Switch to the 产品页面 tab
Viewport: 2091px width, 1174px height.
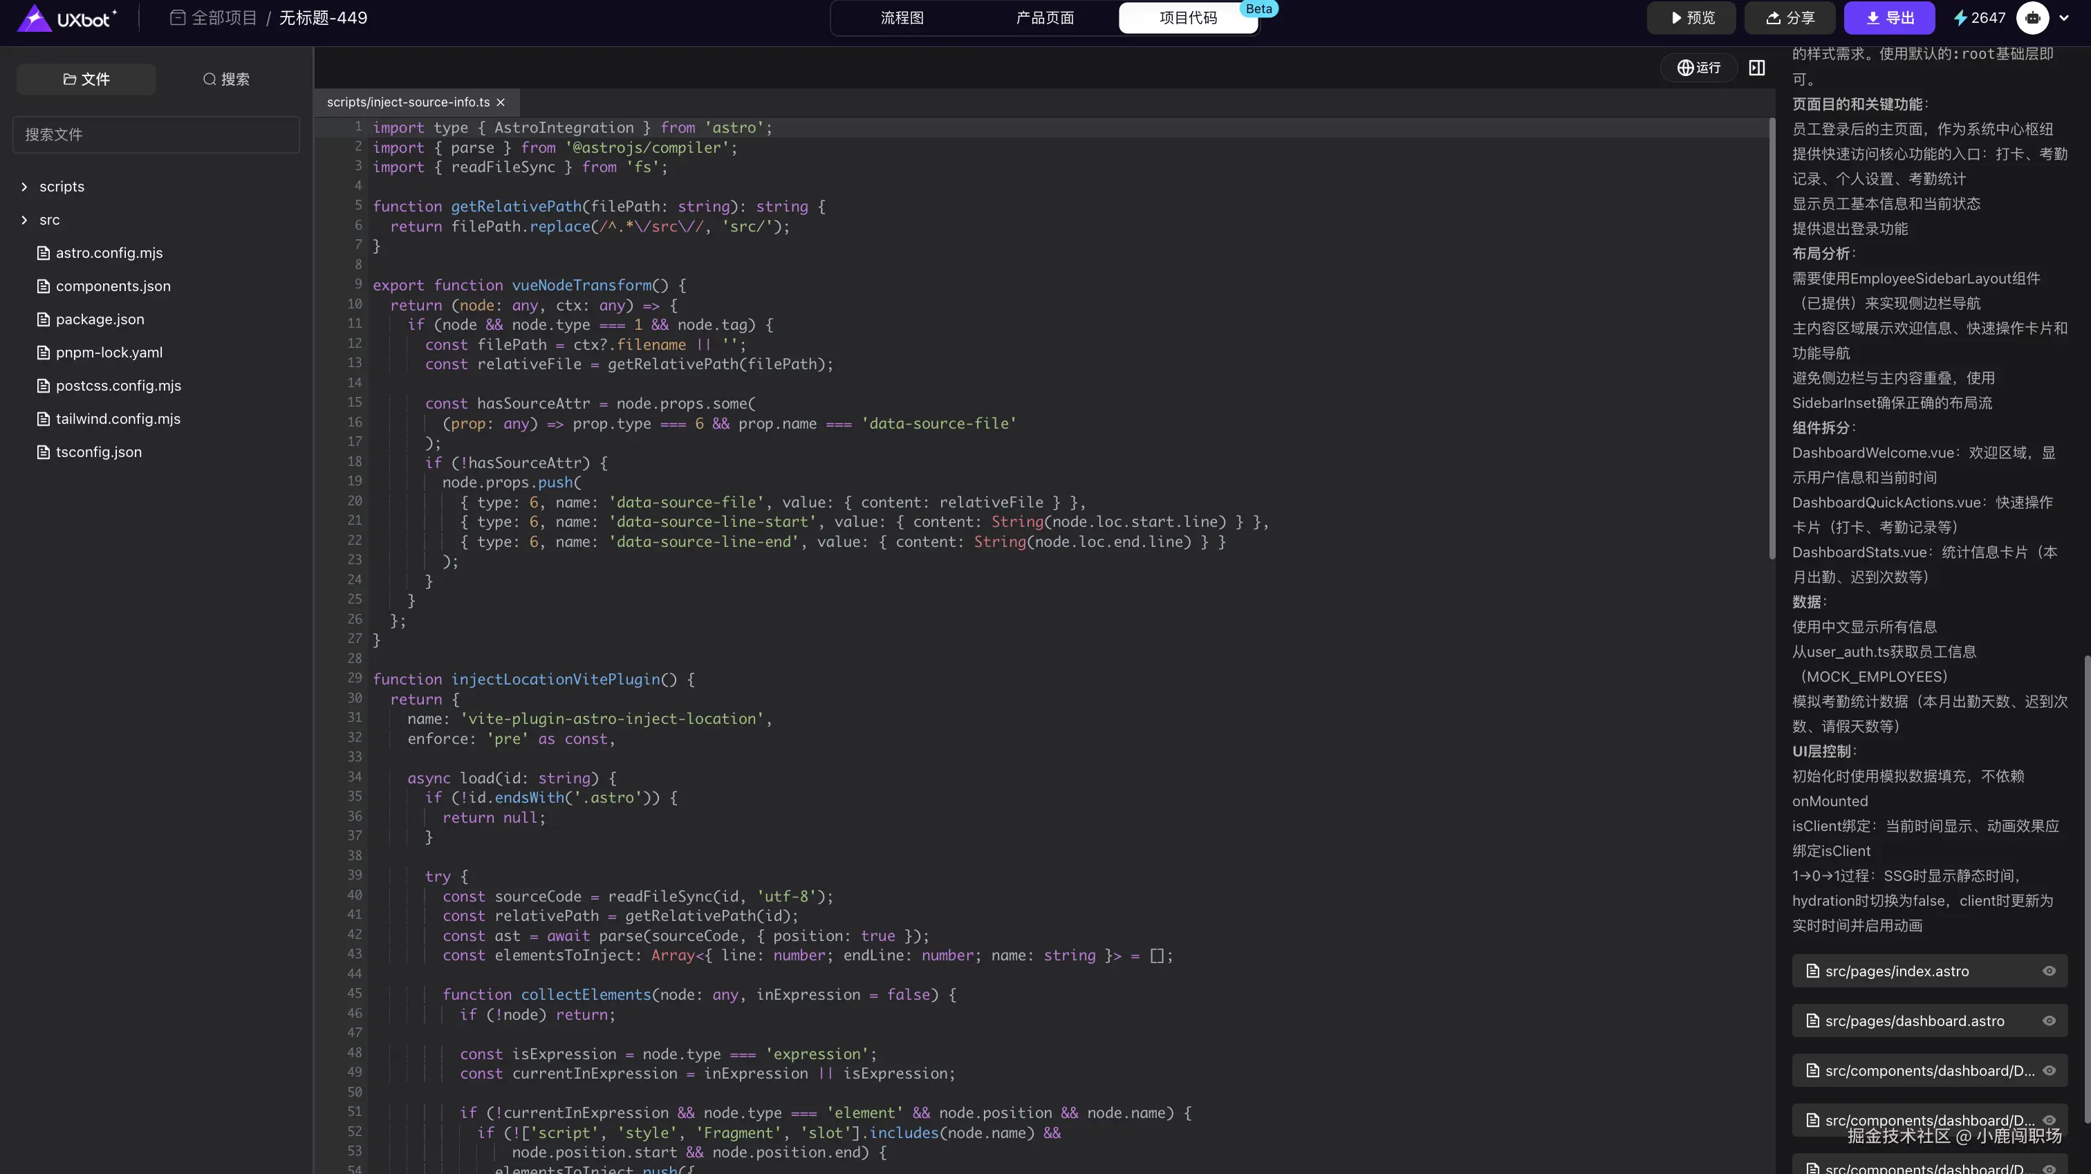pos(1045,18)
